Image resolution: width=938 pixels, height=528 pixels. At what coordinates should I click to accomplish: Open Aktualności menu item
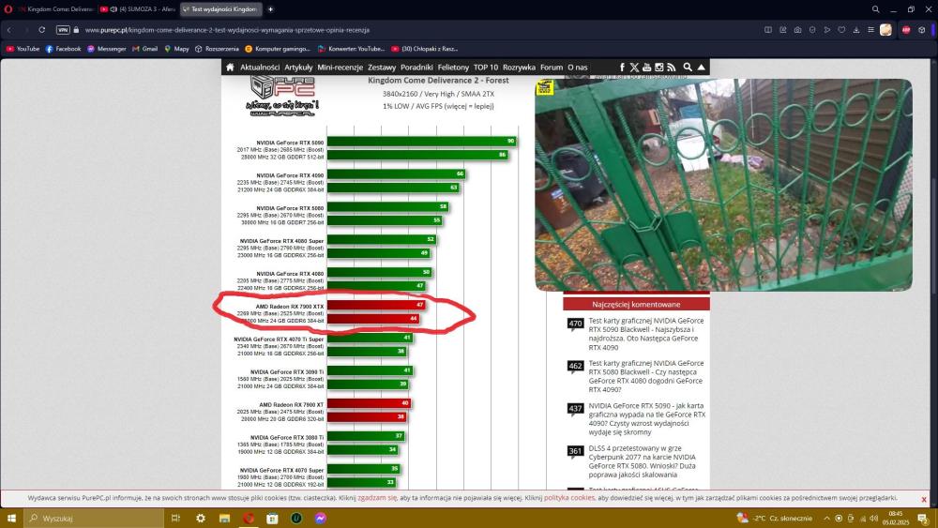pyautogui.click(x=260, y=68)
